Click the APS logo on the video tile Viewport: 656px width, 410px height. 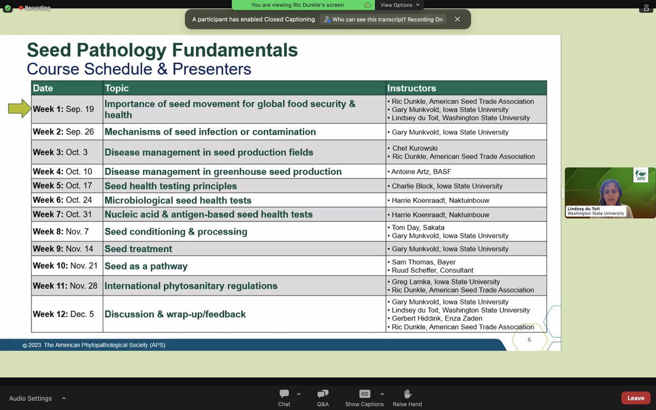click(641, 175)
